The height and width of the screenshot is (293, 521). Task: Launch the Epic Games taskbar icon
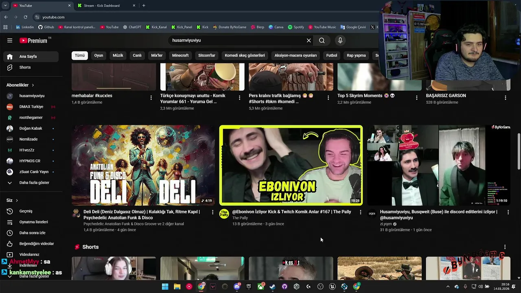click(249, 286)
